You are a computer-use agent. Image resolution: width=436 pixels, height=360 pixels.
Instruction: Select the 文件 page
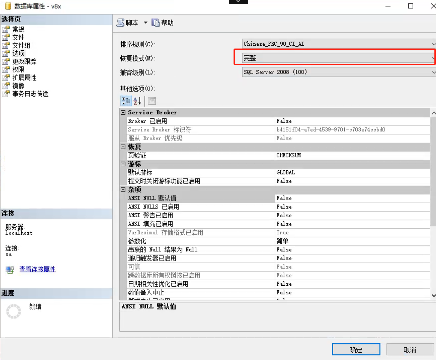click(x=18, y=37)
